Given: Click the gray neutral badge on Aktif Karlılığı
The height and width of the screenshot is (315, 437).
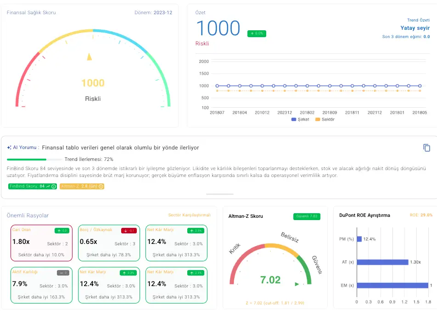Looking at the screenshot, I should (x=63, y=273).
